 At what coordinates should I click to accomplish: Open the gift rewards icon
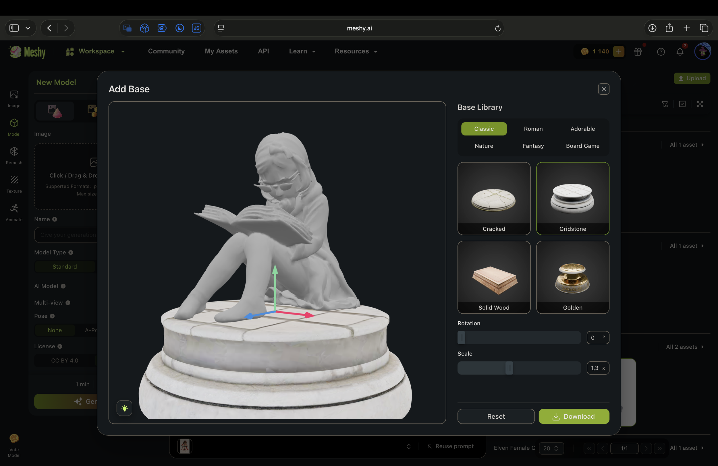click(638, 52)
